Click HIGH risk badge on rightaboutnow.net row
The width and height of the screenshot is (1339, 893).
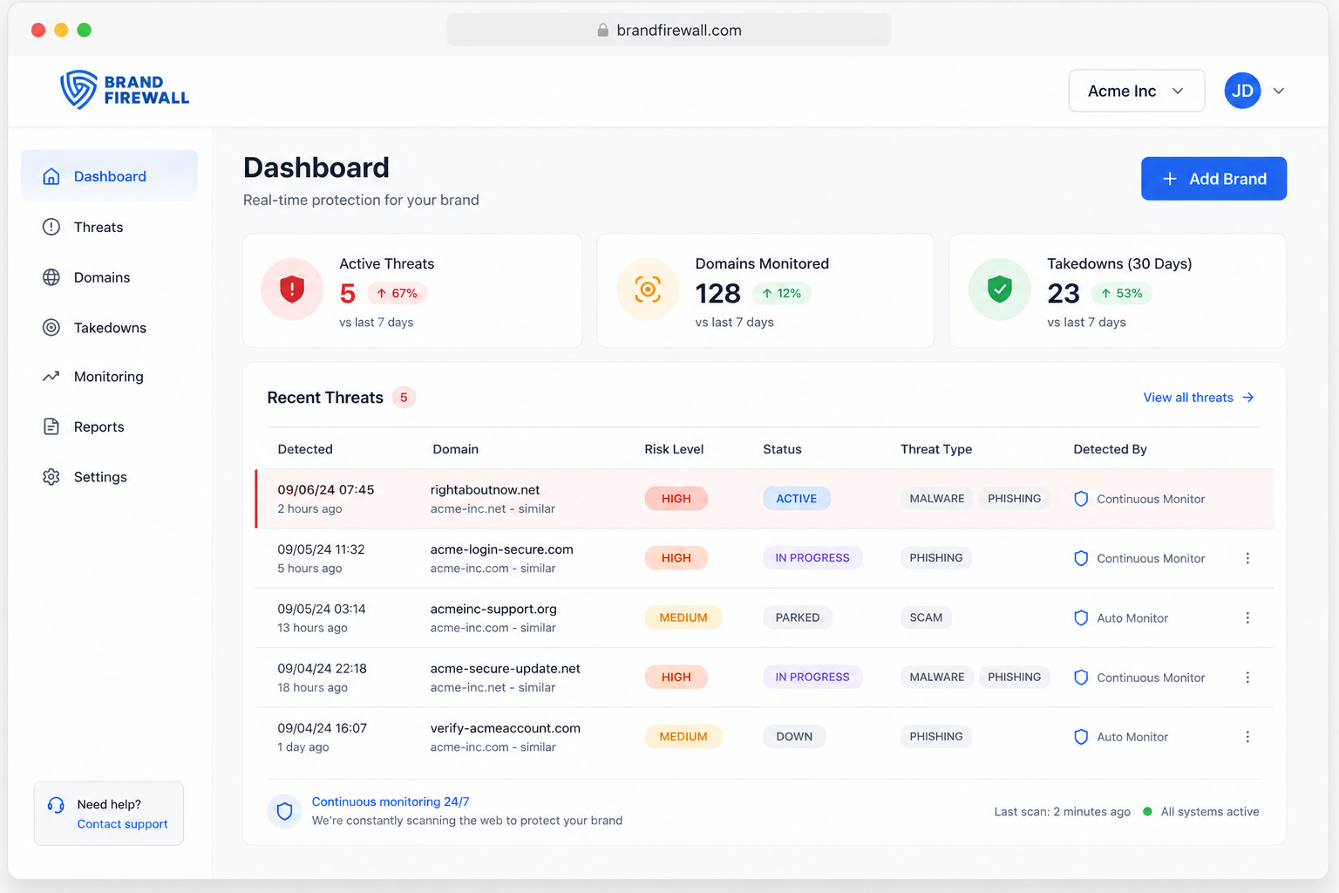[x=676, y=499]
